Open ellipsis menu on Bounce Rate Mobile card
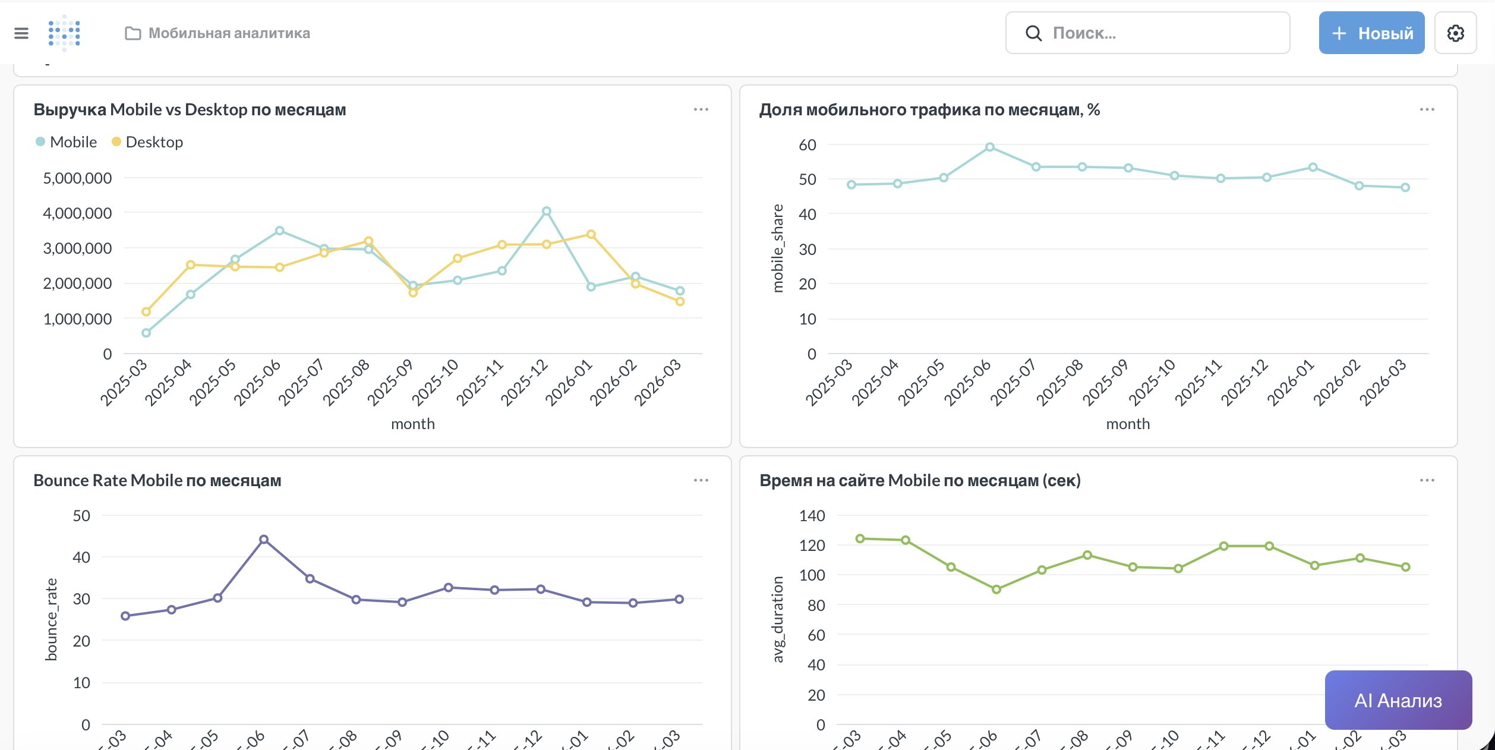The width and height of the screenshot is (1495, 750). coord(701,480)
